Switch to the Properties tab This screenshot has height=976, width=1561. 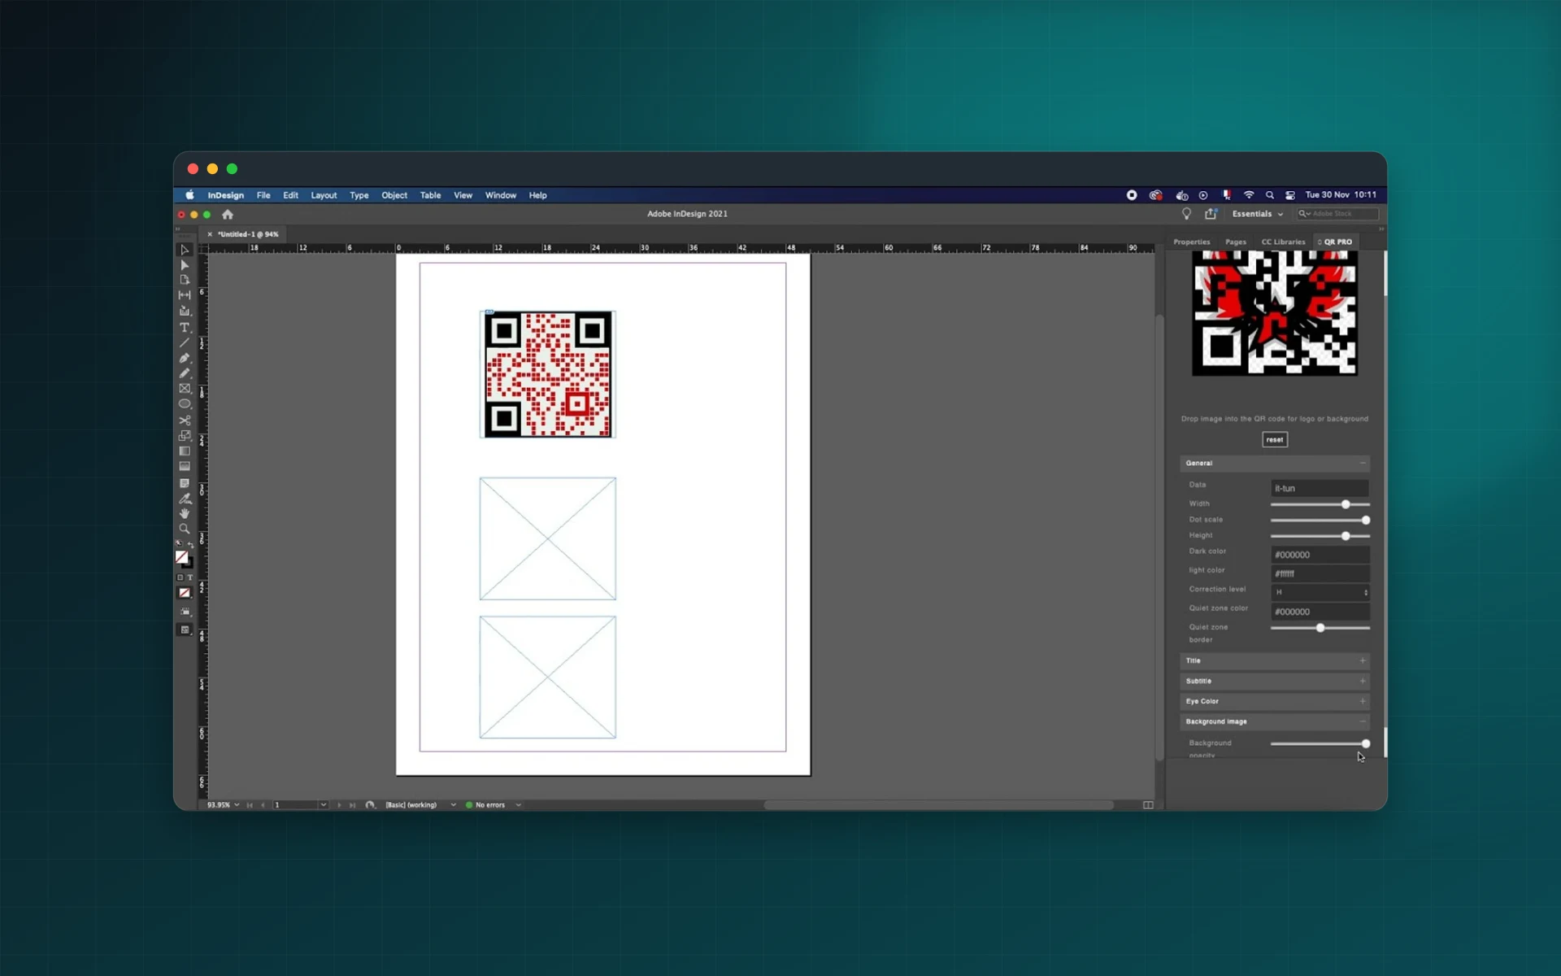pyautogui.click(x=1191, y=242)
